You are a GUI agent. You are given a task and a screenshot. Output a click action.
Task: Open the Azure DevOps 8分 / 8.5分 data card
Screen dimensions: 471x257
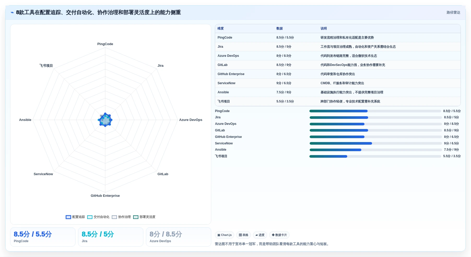click(179, 237)
